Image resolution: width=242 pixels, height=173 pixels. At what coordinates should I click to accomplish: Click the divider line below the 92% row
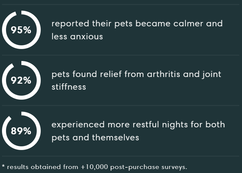click(120, 106)
